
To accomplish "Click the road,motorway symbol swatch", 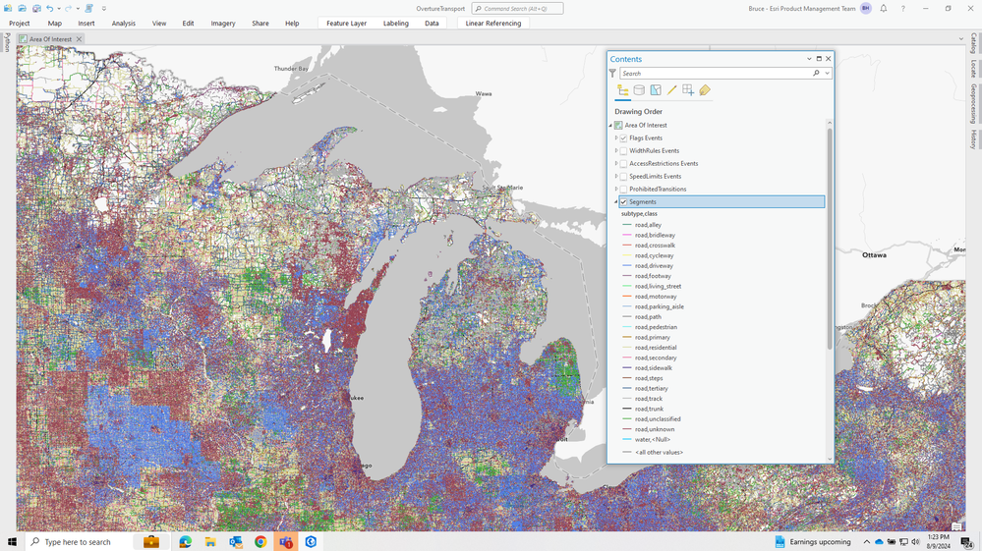I will coord(627,297).
